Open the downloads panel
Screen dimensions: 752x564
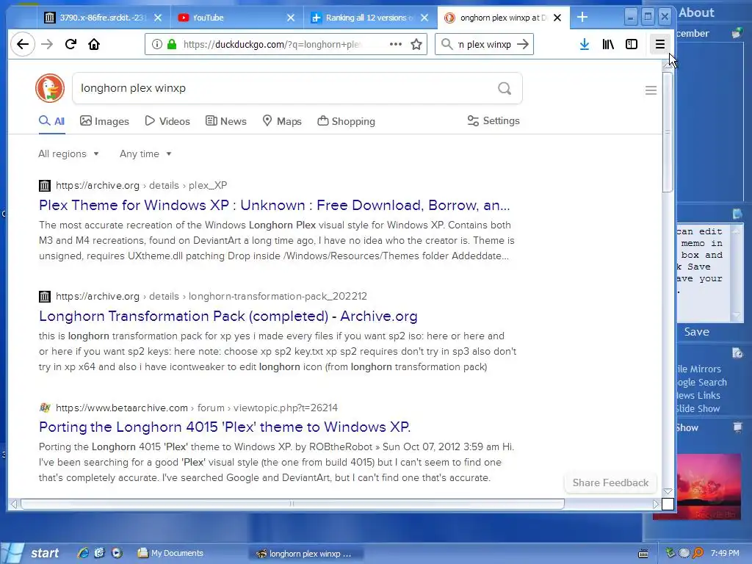pos(584,44)
